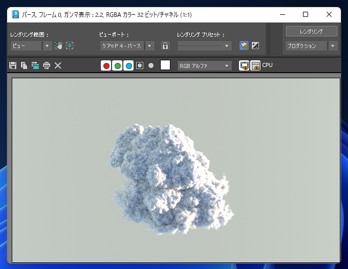Toggle the green channel button
This screenshot has height=269, width=348.
point(117,65)
